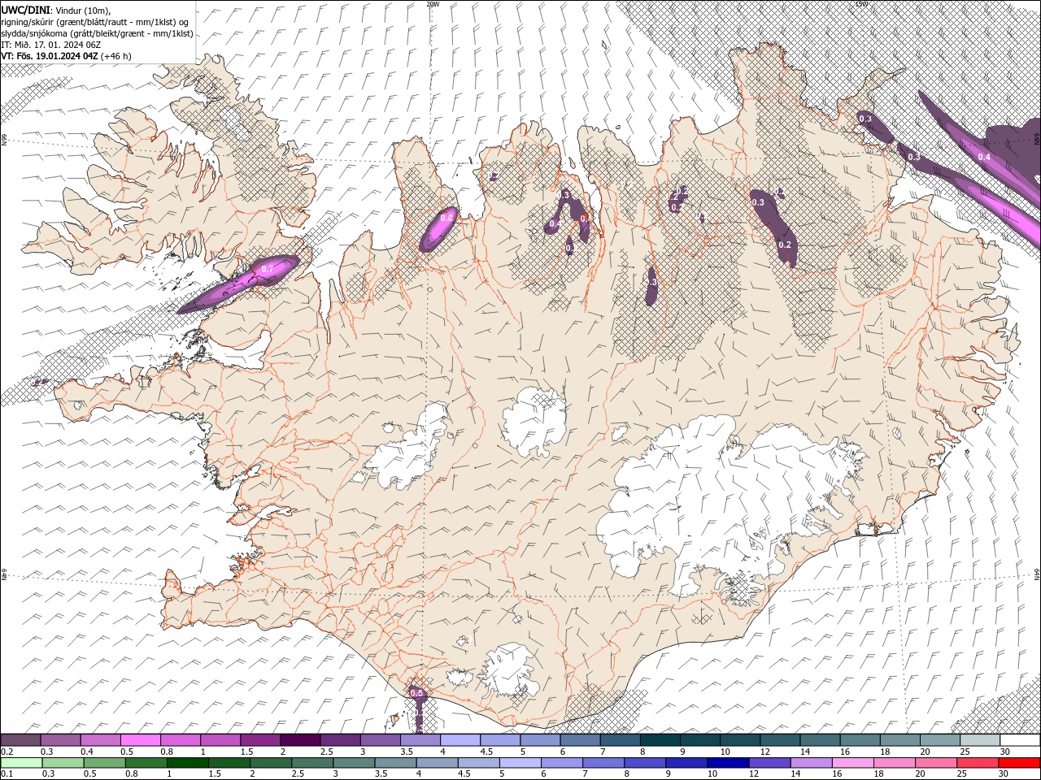Click the initial time line 'IT: Mið. 17. 01. 2024 06Z'
Screen dimensions: 1041x780
[50, 45]
